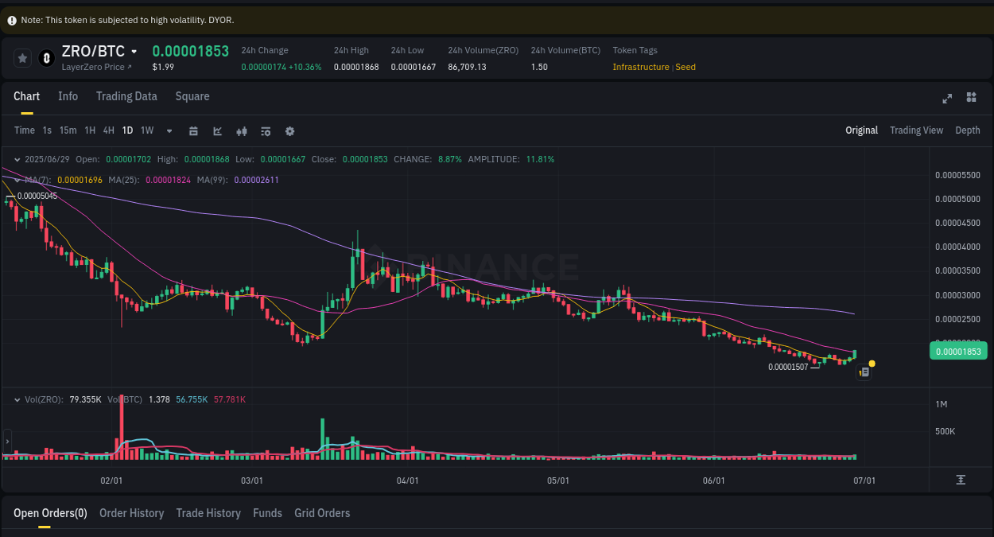Expand the left side panel arrow
994x537 pixels.
click(x=6, y=440)
